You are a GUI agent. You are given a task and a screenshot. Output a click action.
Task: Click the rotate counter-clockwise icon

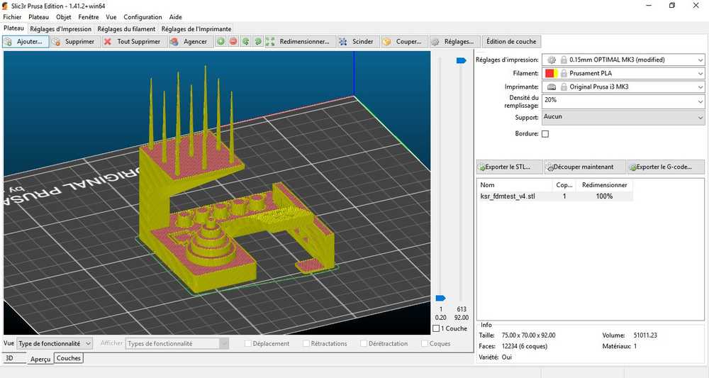(x=245, y=42)
